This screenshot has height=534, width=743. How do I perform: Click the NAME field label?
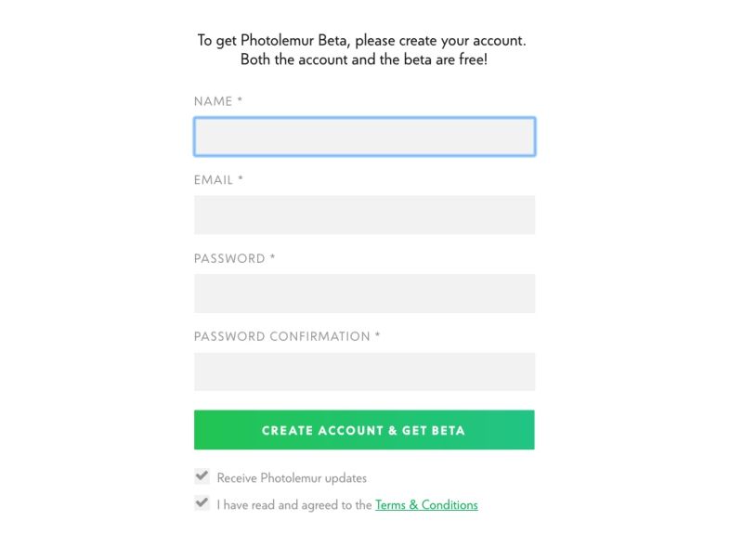(x=213, y=101)
